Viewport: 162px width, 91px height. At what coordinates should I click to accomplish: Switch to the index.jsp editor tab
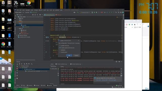coord(59,15)
